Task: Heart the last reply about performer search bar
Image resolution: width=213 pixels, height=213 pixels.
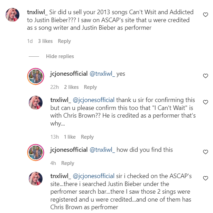Action: coord(205,178)
